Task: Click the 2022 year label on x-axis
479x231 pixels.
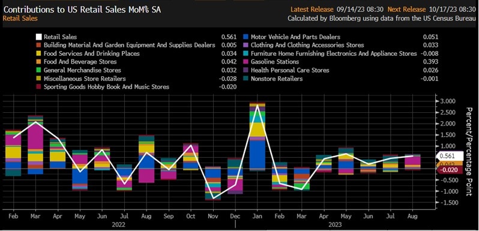Action: 118,224
